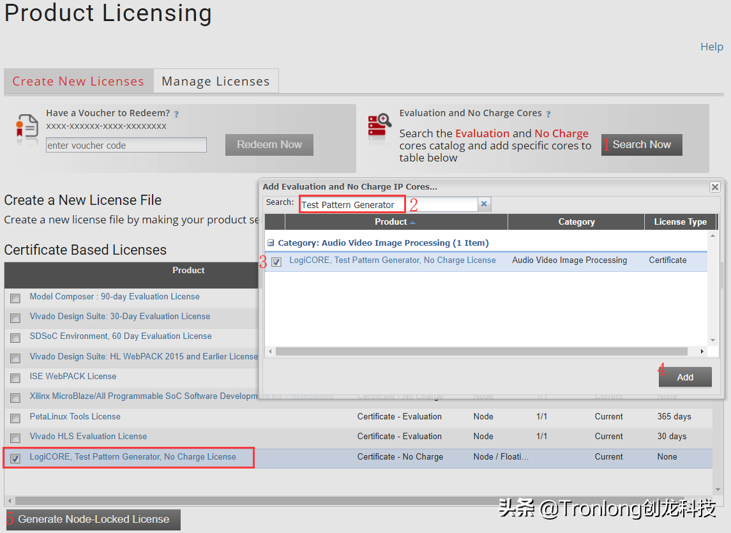Click Add button in IP cores dialog

685,377
